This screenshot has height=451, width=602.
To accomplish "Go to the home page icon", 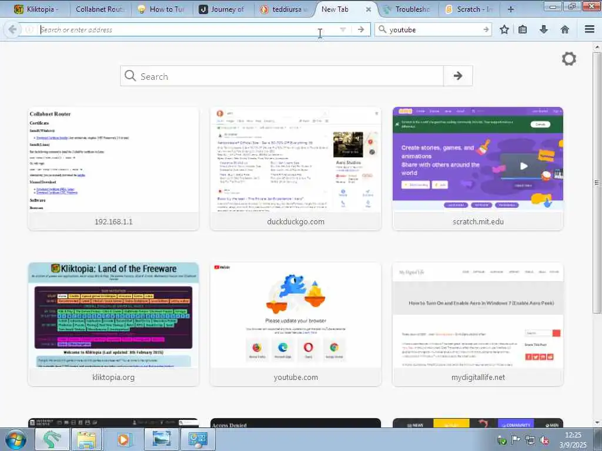I will [x=565, y=29].
